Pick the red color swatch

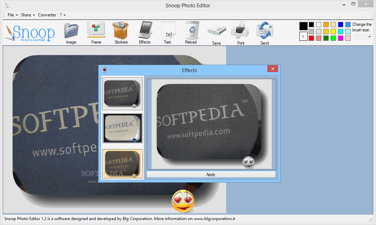(311, 38)
